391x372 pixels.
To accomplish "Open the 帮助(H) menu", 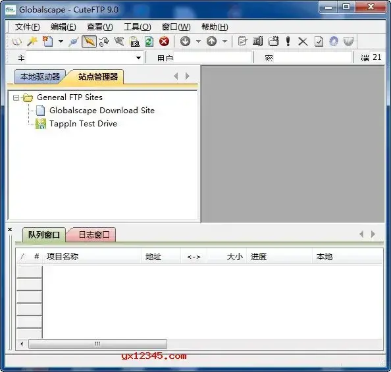I will coord(215,27).
